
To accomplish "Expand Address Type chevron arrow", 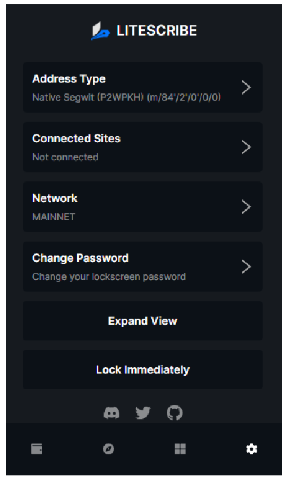I will pyautogui.click(x=246, y=87).
